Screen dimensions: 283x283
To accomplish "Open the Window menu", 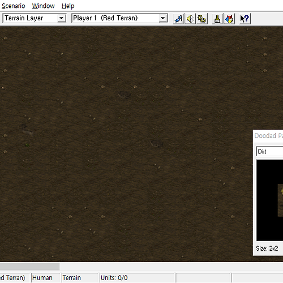I will [43, 6].
